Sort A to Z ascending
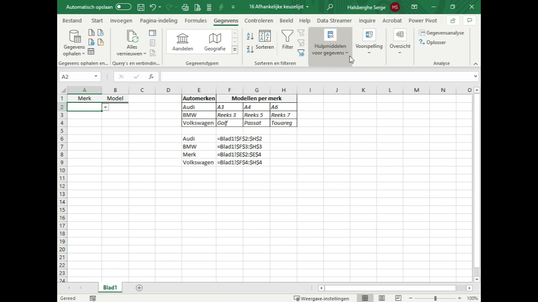The width and height of the screenshot is (538, 302). click(250, 36)
